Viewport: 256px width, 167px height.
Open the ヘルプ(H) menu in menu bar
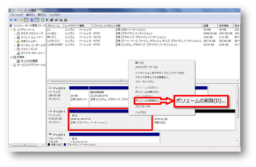54,15
